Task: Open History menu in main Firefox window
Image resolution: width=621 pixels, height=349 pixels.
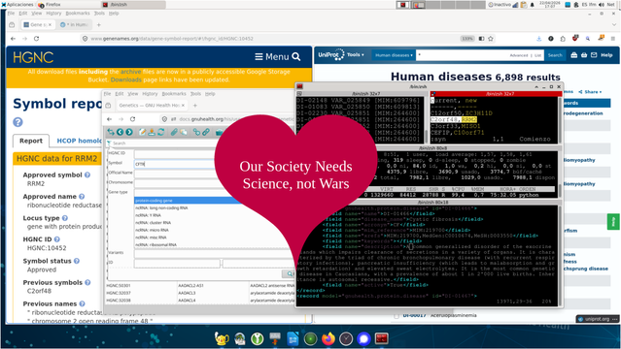Action: (x=53, y=13)
